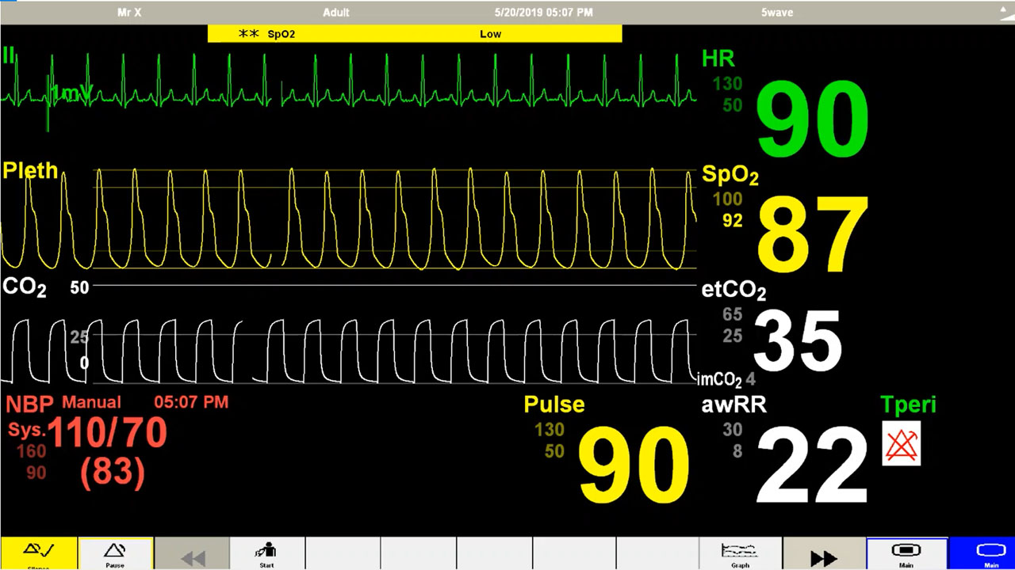Open Main Setup key with white background

tap(906, 553)
